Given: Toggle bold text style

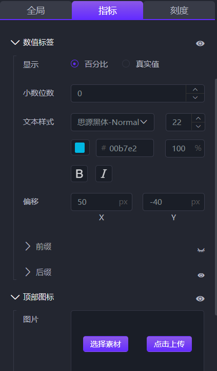Looking at the screenshot, I should coord(79,174).
